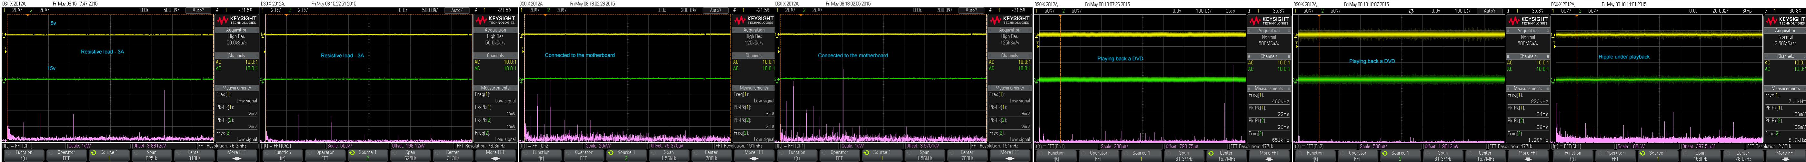Click the Keysight logo in the 08:15:22 capture
1806x162 pixels.
[x=495, y=20]
